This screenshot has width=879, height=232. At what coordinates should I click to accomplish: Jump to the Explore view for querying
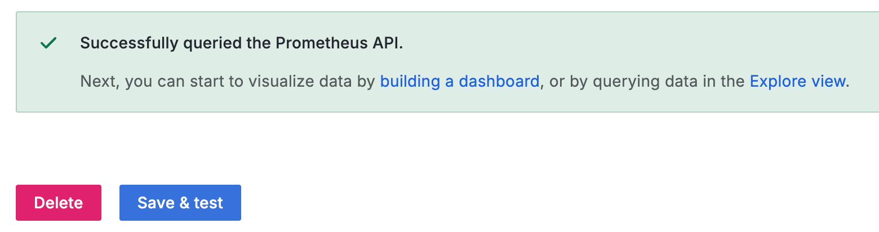[797, 81]
